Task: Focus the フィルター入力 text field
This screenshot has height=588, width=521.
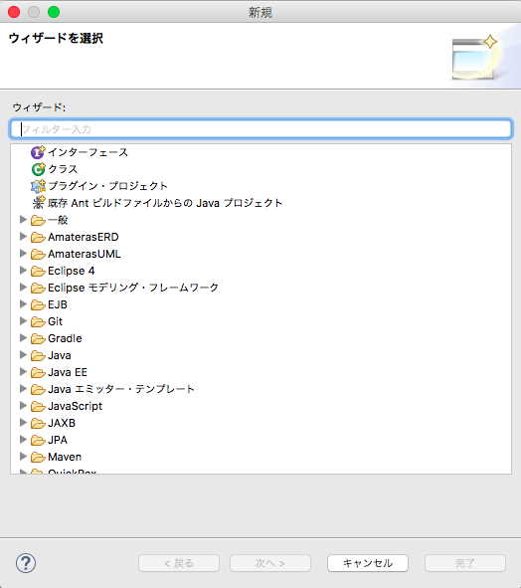Action: click(x=260, y=129)
